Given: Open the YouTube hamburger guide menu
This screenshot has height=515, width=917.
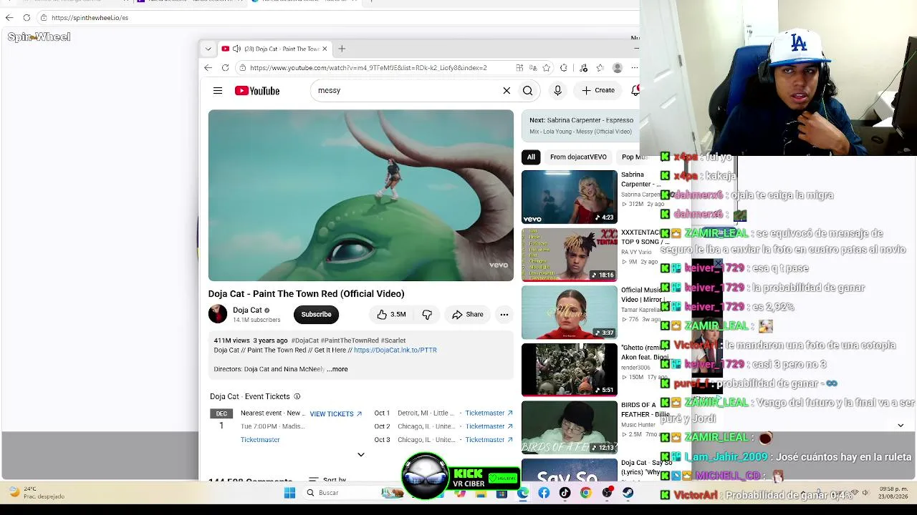Looking at the screenshot, I should 218,91.
